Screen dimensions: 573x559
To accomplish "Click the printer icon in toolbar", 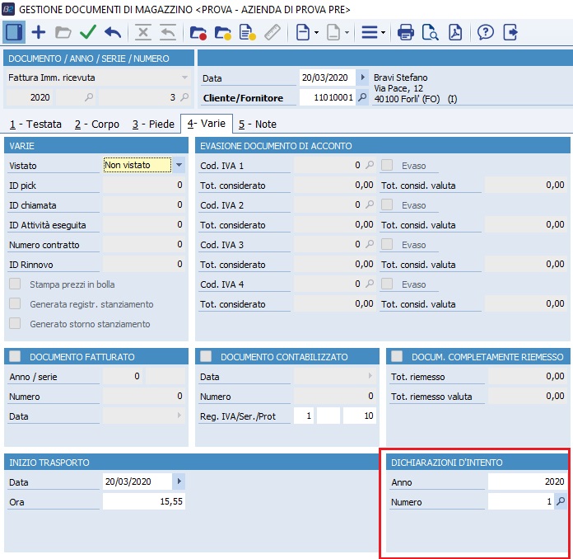I will 406,32.
